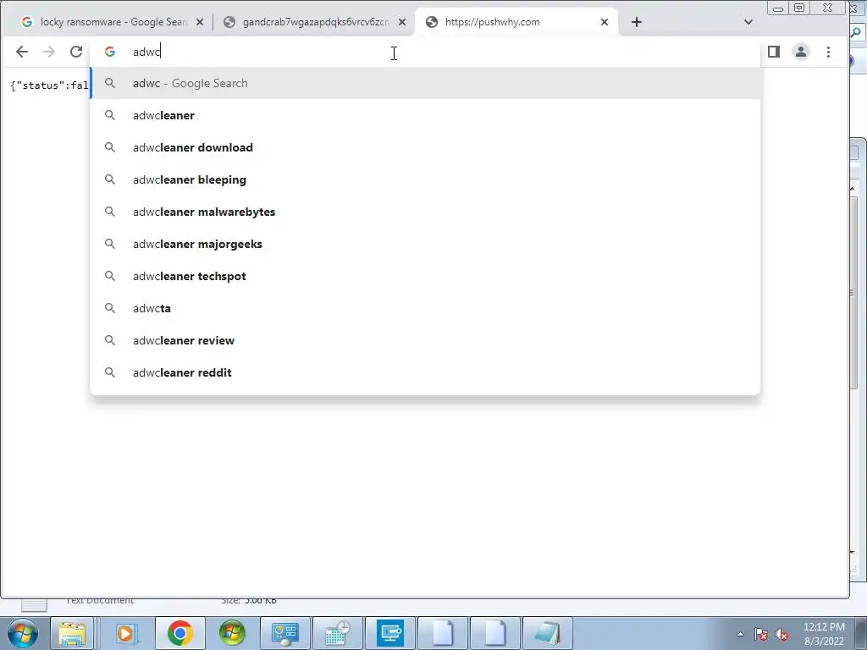The image size is (867, 650).
Task: Click the {"status":fal page text
Action: tap(49, 85)
